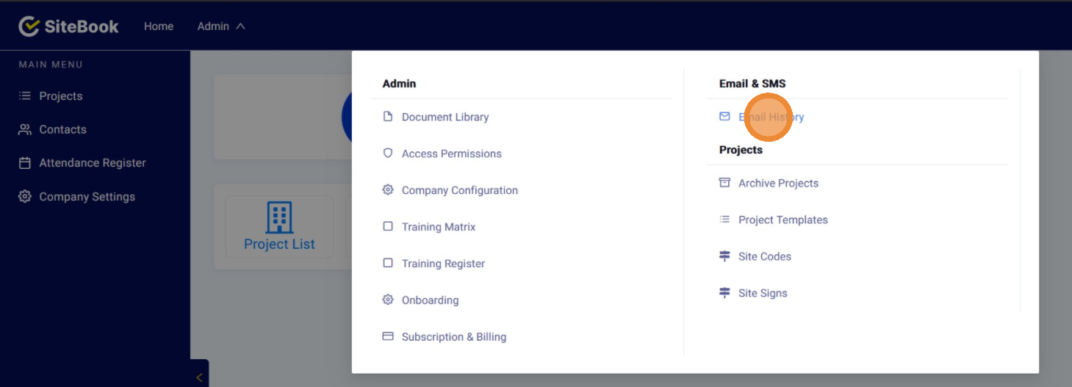Click the Email History envelope icon
The width and height of the screenshot is (1072, 387).
click(x=724, y=117)
